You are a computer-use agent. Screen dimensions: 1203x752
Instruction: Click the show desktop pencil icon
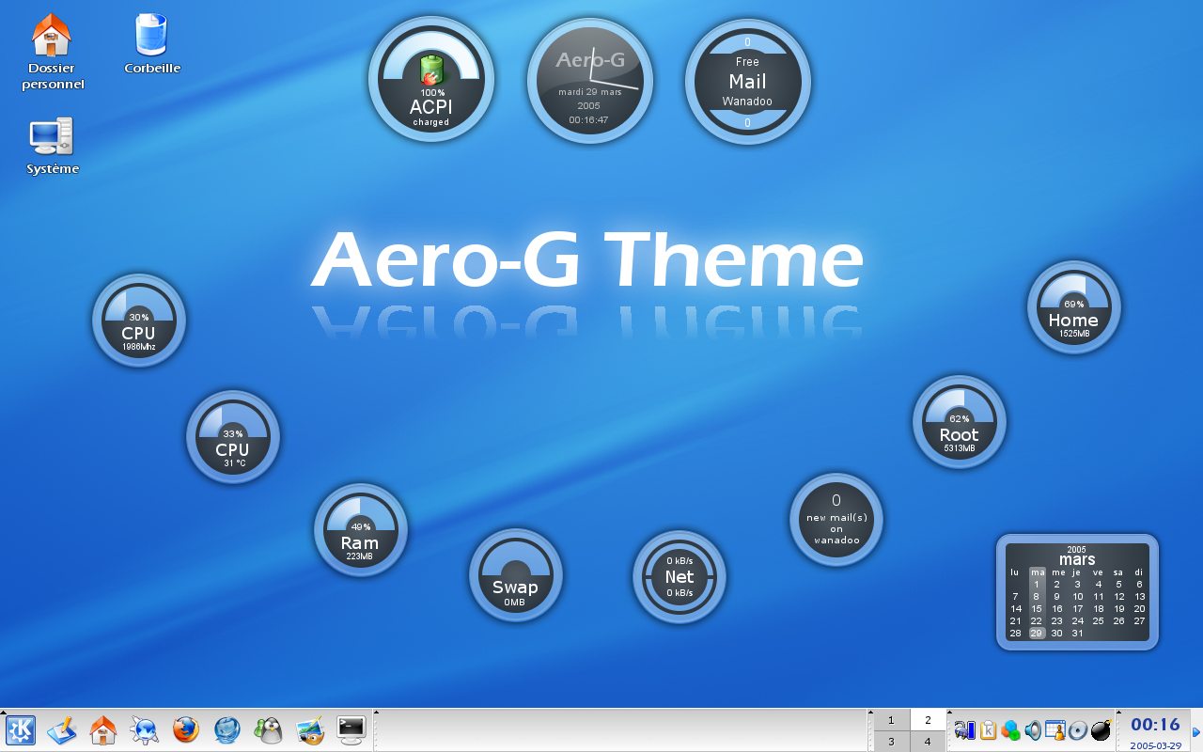click(x=61, y=730)
